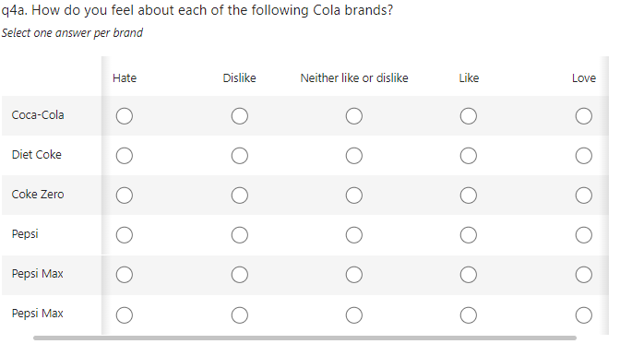Pick Like for Pepsi row

tap(469, 235)
